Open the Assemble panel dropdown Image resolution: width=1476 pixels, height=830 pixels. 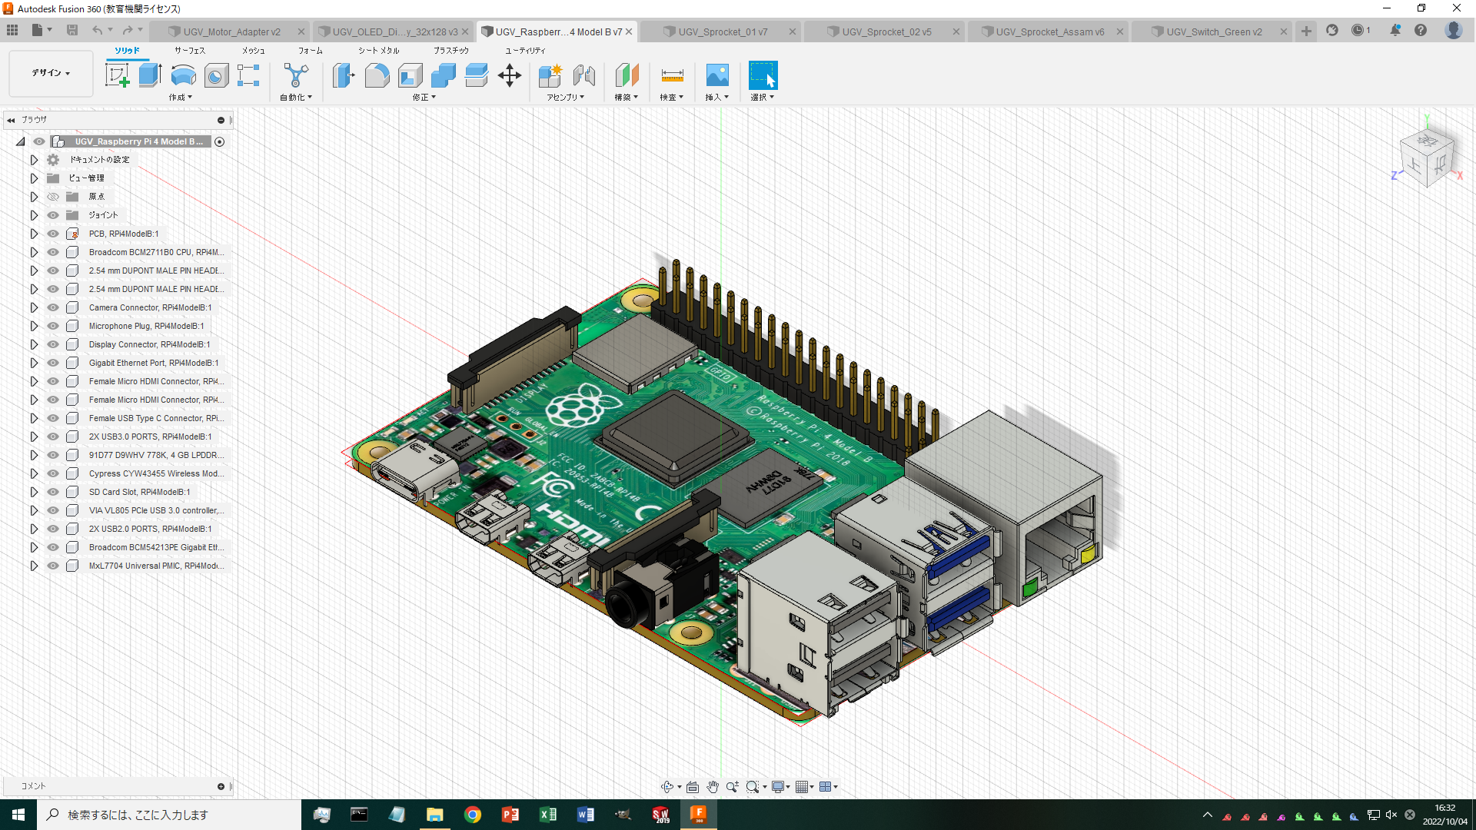566,98
